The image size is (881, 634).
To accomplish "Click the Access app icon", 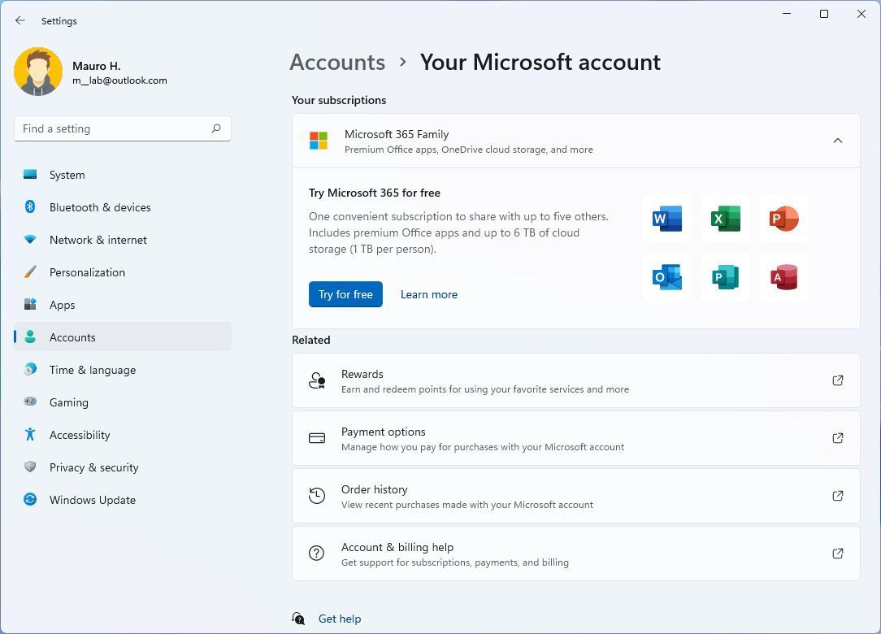I will point(783,277).
